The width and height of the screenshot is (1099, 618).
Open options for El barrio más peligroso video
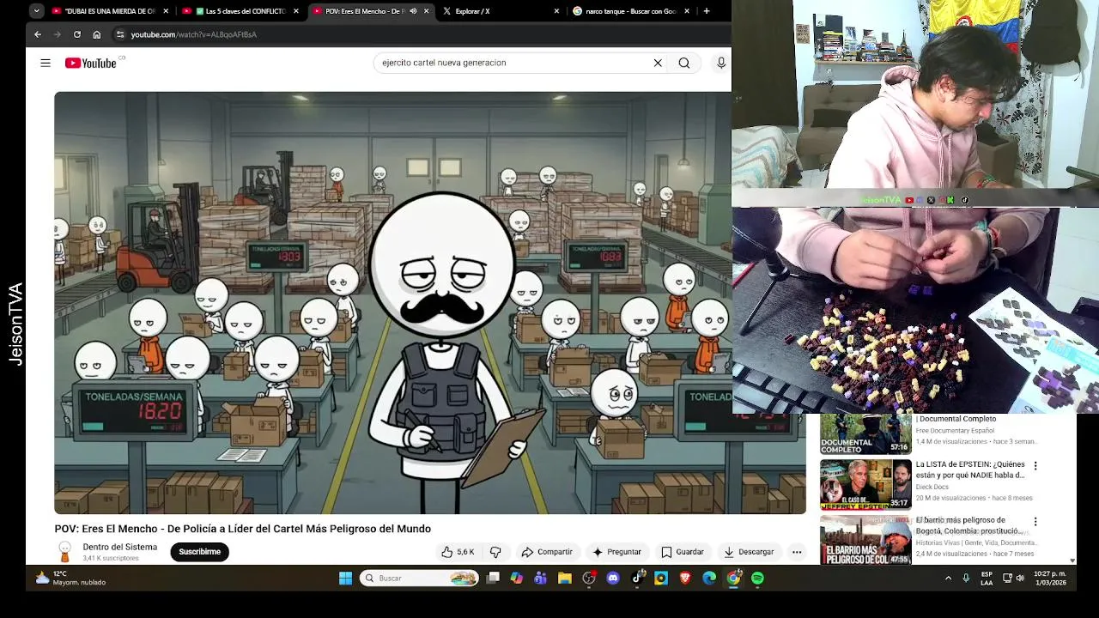(x=1035, y=522)
